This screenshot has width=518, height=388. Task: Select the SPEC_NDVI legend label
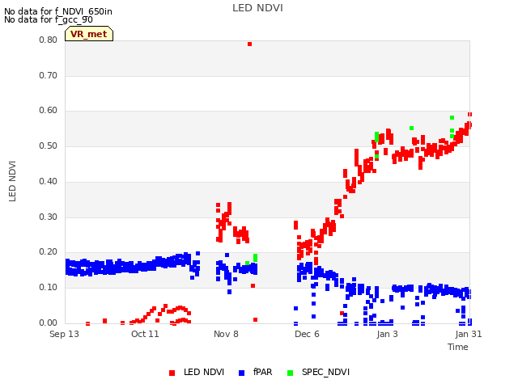[x=325, y=372]
